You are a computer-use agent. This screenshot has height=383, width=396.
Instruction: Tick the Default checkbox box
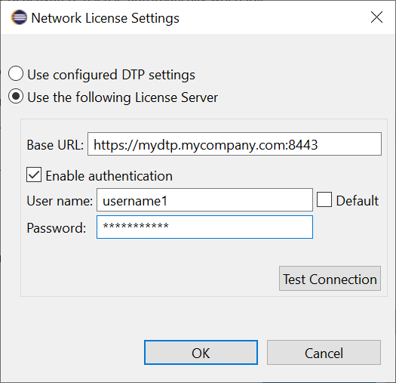324,199
